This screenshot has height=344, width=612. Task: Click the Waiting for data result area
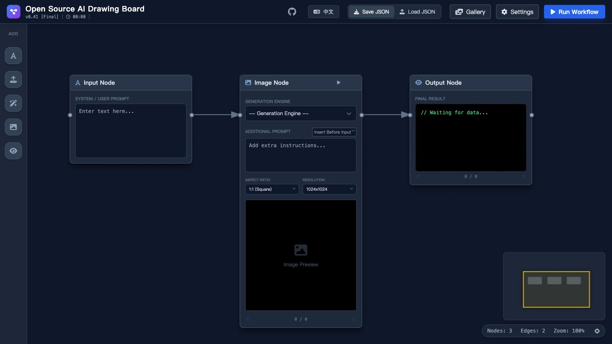(471, 138)
